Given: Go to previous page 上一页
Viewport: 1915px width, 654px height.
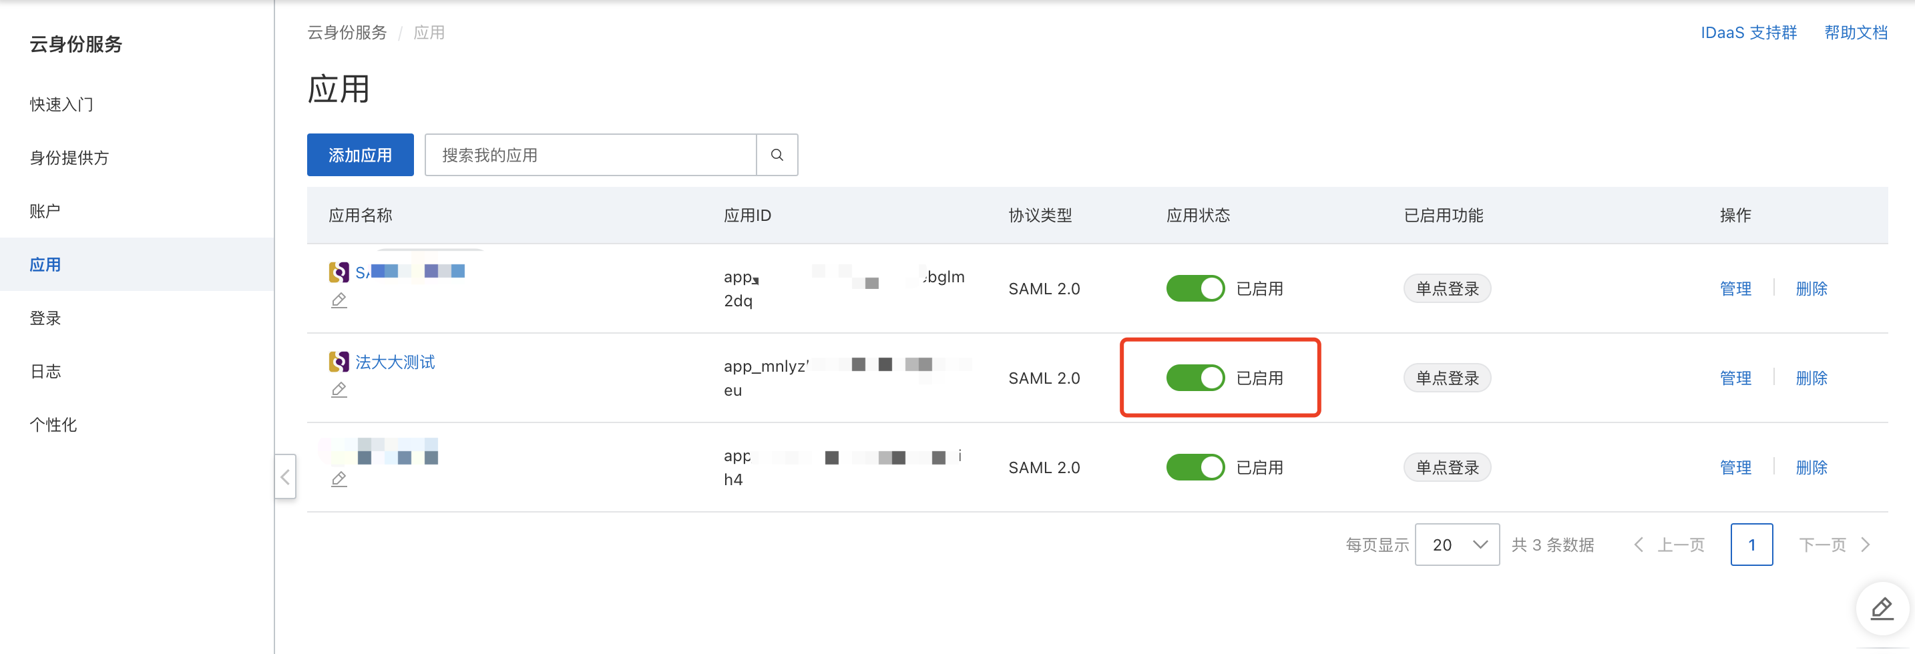Looking at the screenshot, I should (1670, 545).
